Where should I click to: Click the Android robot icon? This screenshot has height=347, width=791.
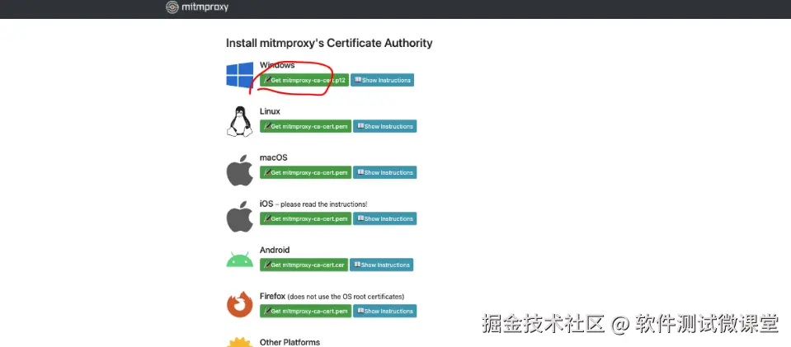240,260
